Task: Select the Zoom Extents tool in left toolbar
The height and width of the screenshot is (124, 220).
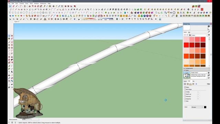Action: (x=9, y=81)
